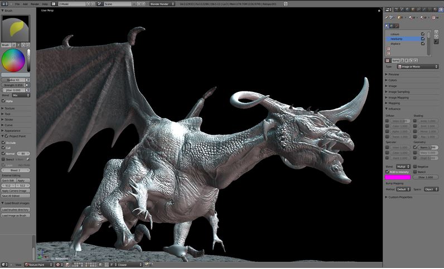The image size is (444, 269).
Task: Open the properties editor type selector
Action: click(x=388, y=9)
